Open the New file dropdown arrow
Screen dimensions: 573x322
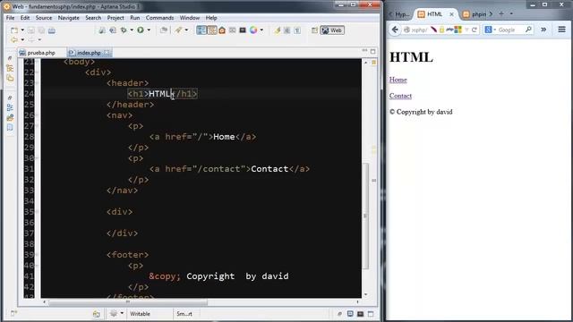point(22,30)
